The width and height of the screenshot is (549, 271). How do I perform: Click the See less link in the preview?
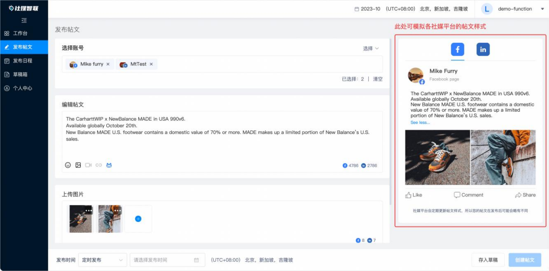(420, 123)
